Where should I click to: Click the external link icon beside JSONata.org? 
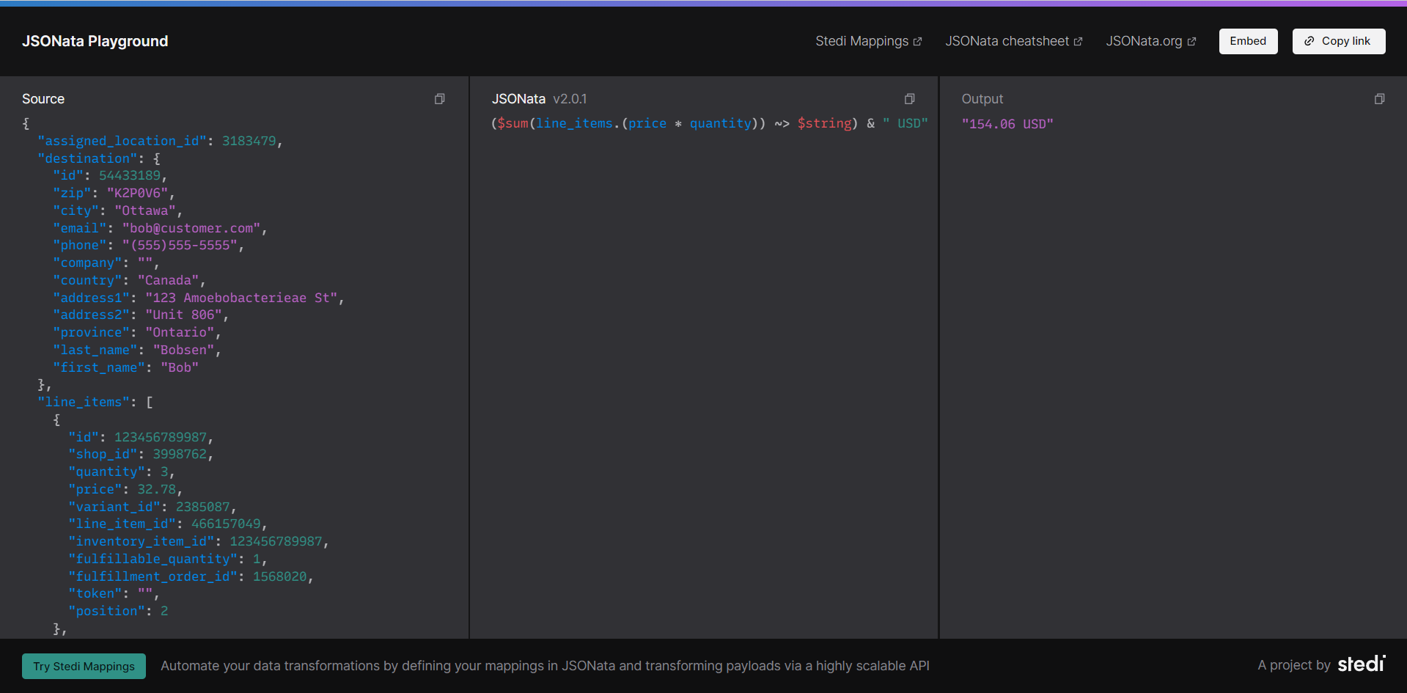[1191, 42]
